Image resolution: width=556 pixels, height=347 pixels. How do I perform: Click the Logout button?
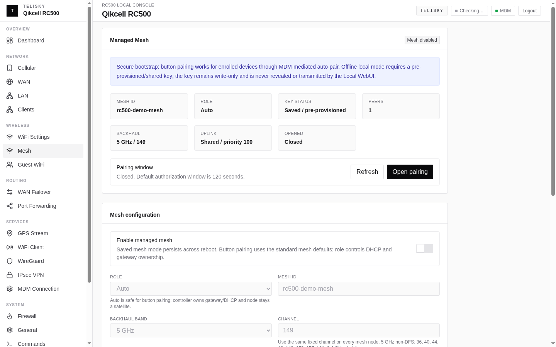tap(529, 11)
